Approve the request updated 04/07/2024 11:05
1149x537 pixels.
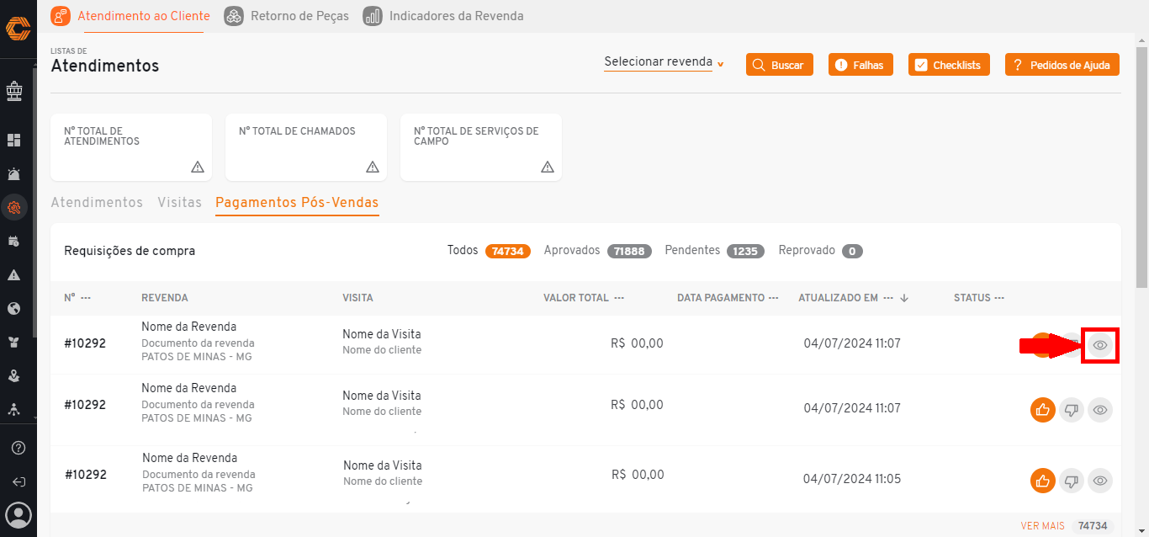pyautogui.click(x=1043, y=481)
